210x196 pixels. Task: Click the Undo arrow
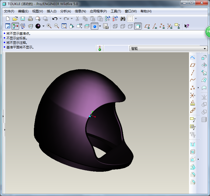pyautogui.click(x=55, y=19)
